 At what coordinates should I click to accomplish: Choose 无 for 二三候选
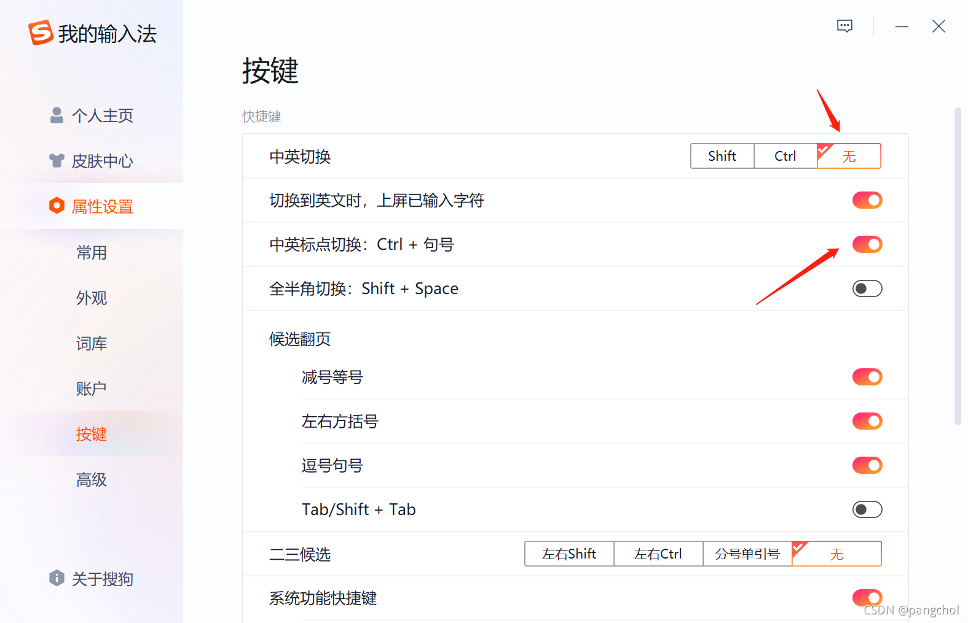(836, 554)
